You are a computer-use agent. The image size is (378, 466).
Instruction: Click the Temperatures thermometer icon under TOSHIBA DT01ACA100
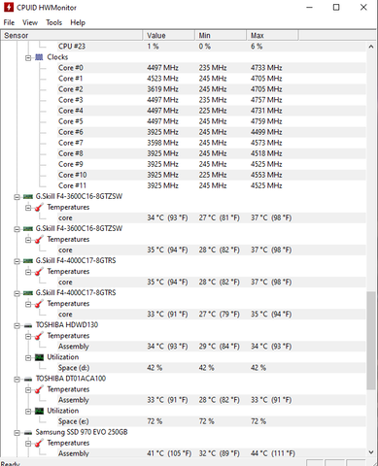pyautogui.click(x=39, y=389)
